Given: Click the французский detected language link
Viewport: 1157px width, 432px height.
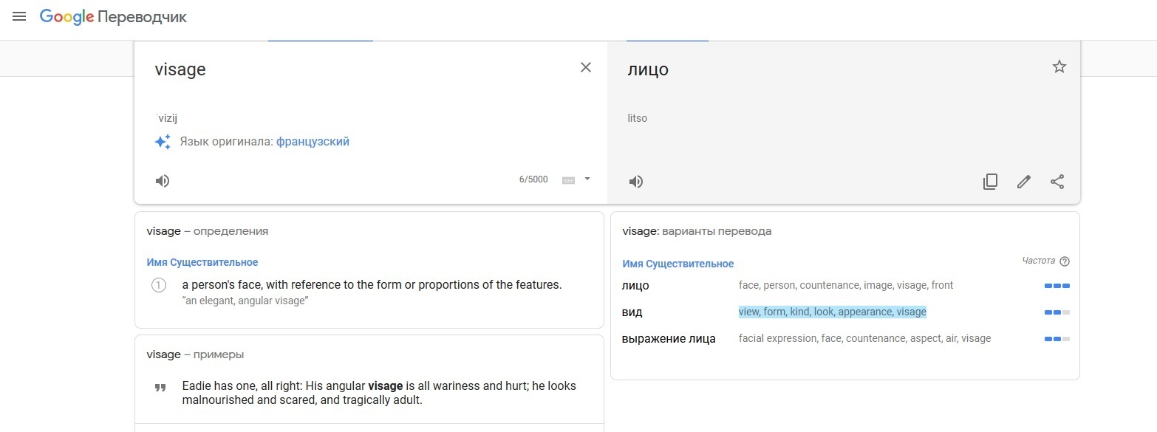Looking at the screenshot, I should 313,142.
